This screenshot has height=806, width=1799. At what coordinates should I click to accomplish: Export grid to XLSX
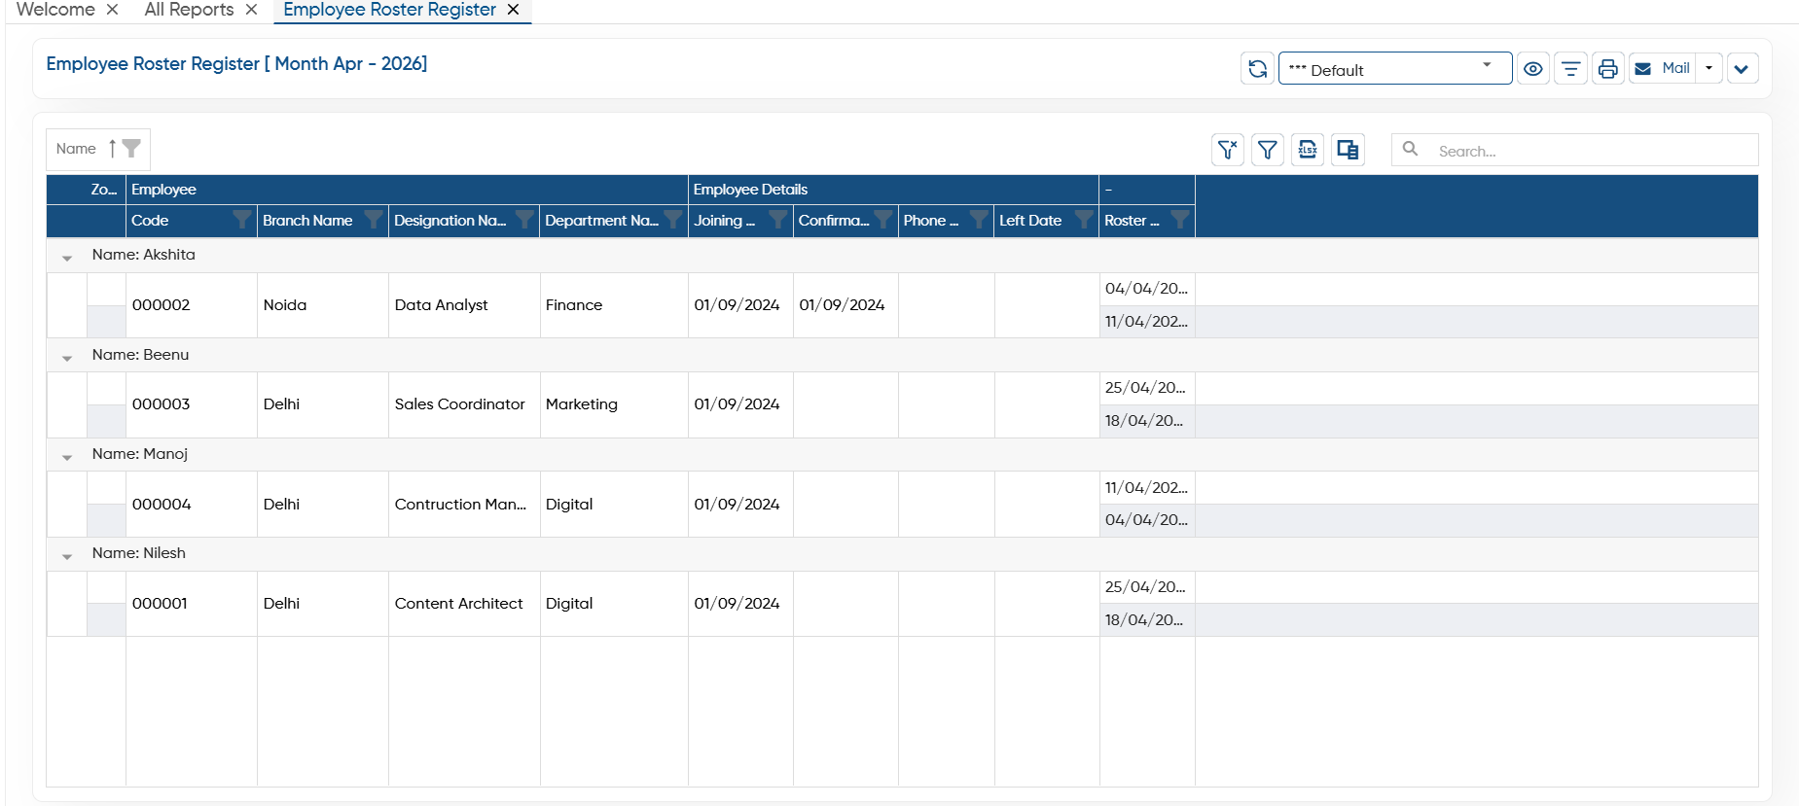coord(1308,150)
